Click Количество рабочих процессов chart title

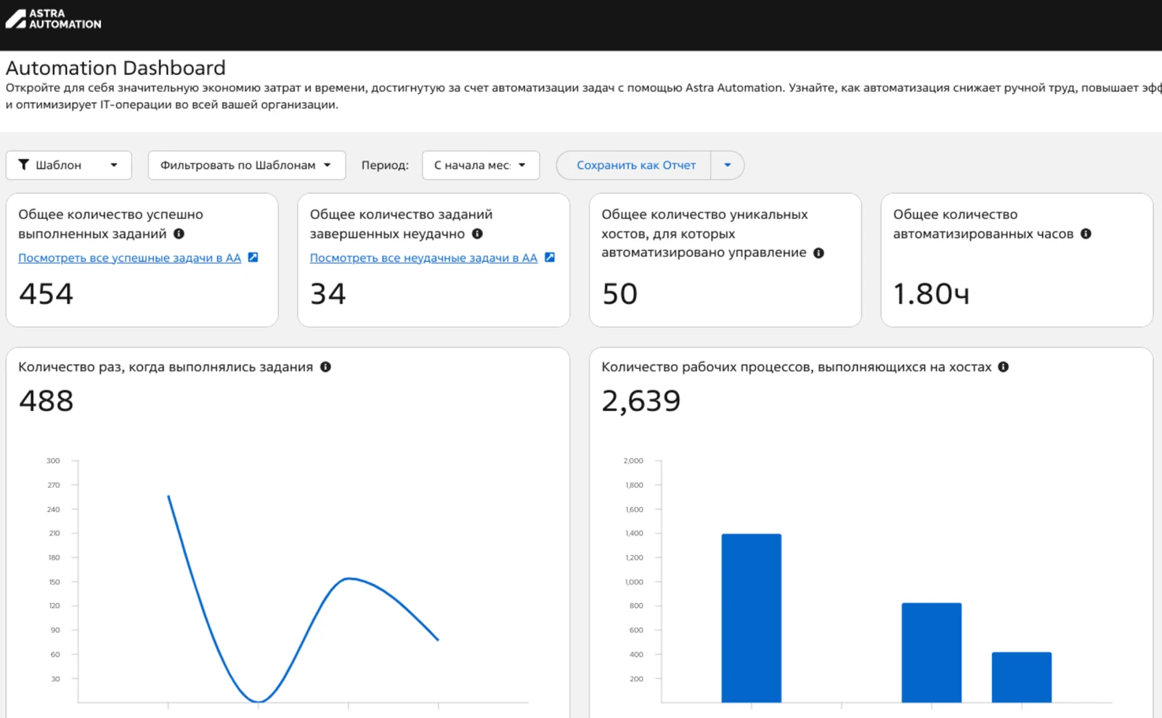click(796, 367)
